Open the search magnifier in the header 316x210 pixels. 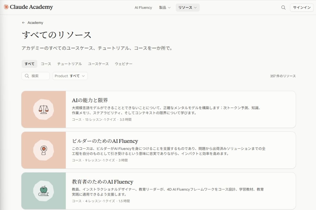tap(283, 8)
